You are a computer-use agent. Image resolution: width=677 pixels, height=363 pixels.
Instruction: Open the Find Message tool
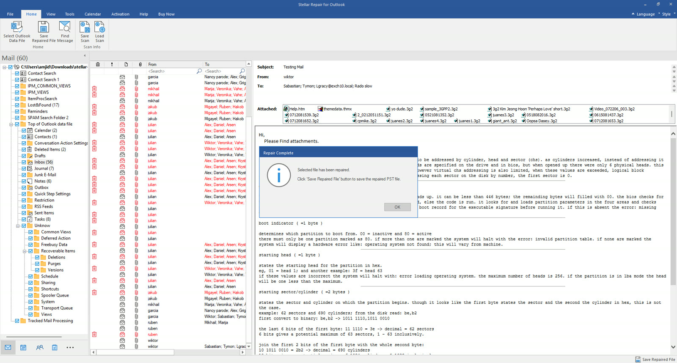pos(65,32)
